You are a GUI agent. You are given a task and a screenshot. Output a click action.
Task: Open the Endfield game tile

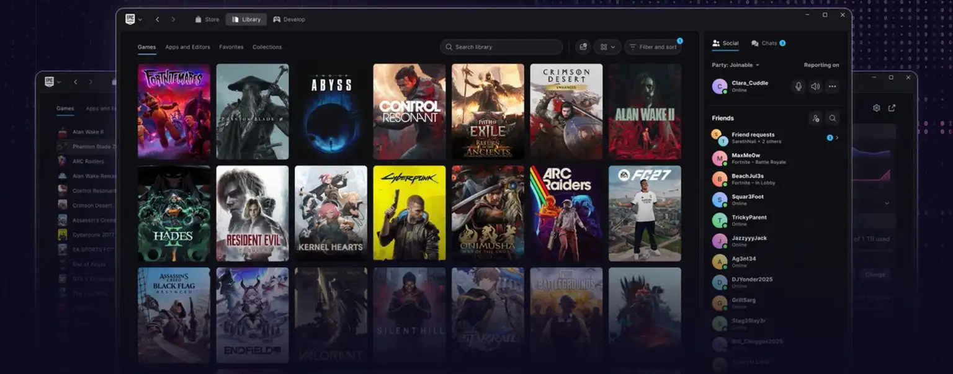click(x=253, y=315)
